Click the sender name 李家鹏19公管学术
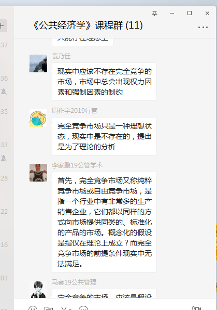Image resolution: width=217 pixels, height=310 pixels. click(x=77, y=165)
